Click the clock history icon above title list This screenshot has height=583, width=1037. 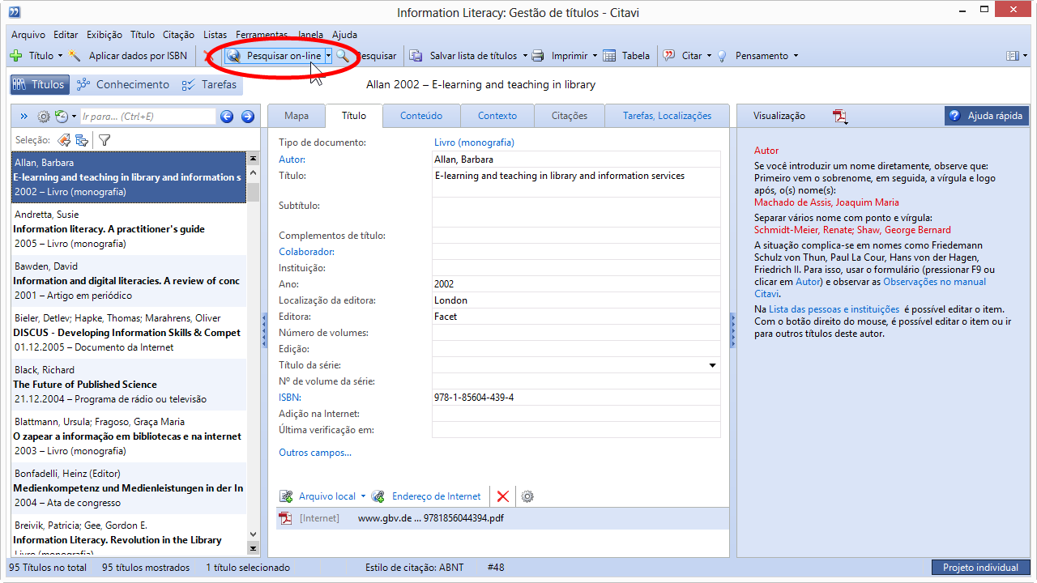(x=61, y=117)
